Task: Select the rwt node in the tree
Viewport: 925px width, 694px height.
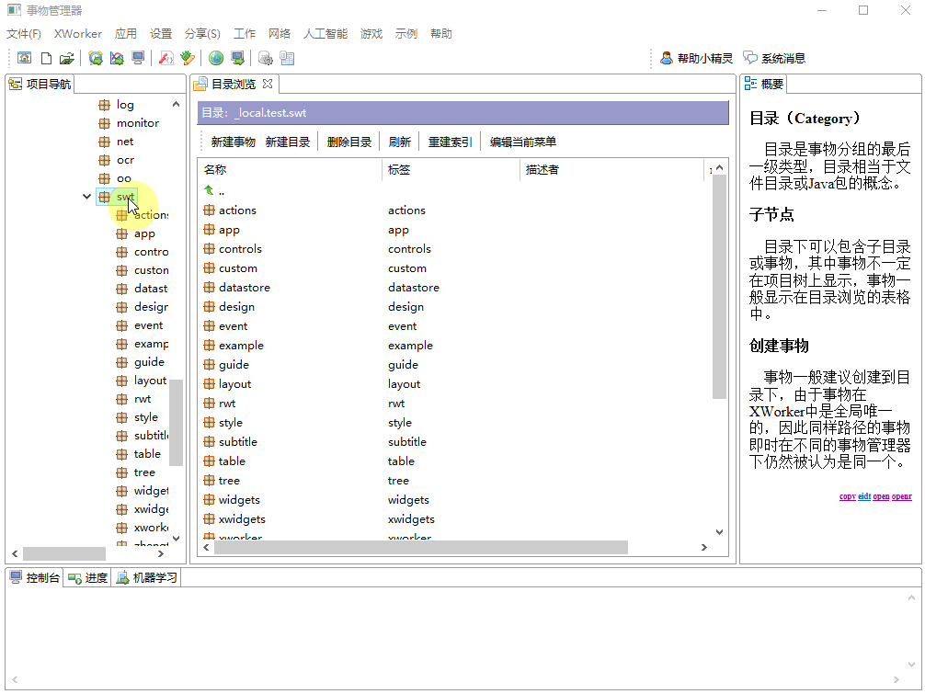Action: (143, 399)
